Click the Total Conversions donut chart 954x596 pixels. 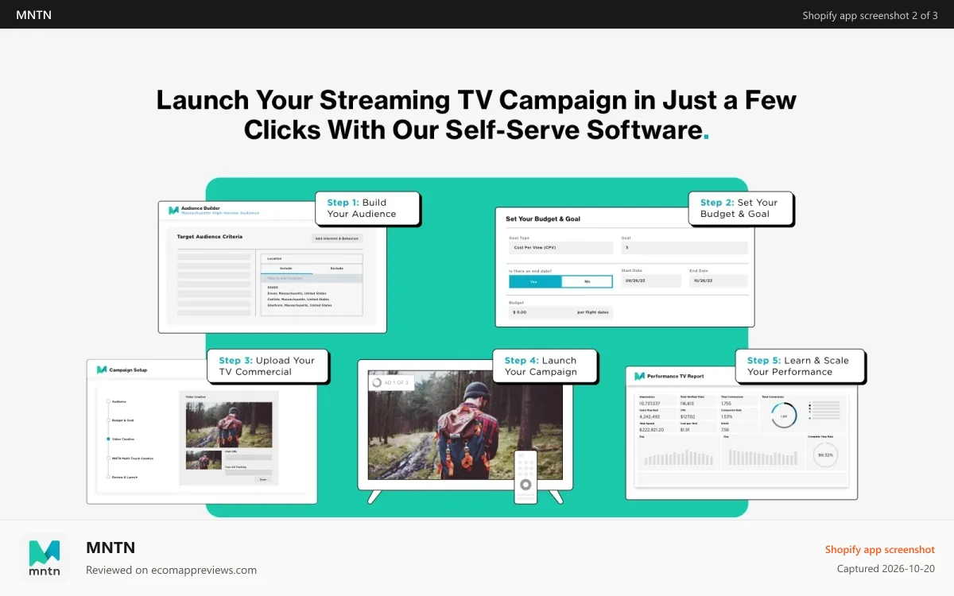pos(784,415)
